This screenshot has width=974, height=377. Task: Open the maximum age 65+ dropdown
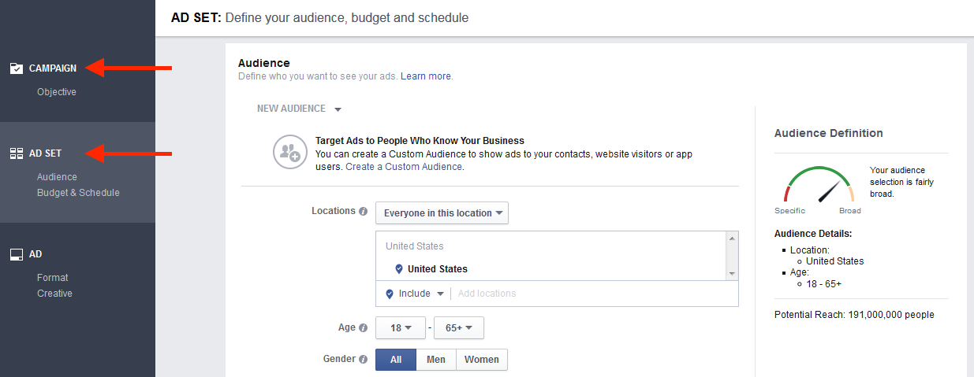coord(458,328)
